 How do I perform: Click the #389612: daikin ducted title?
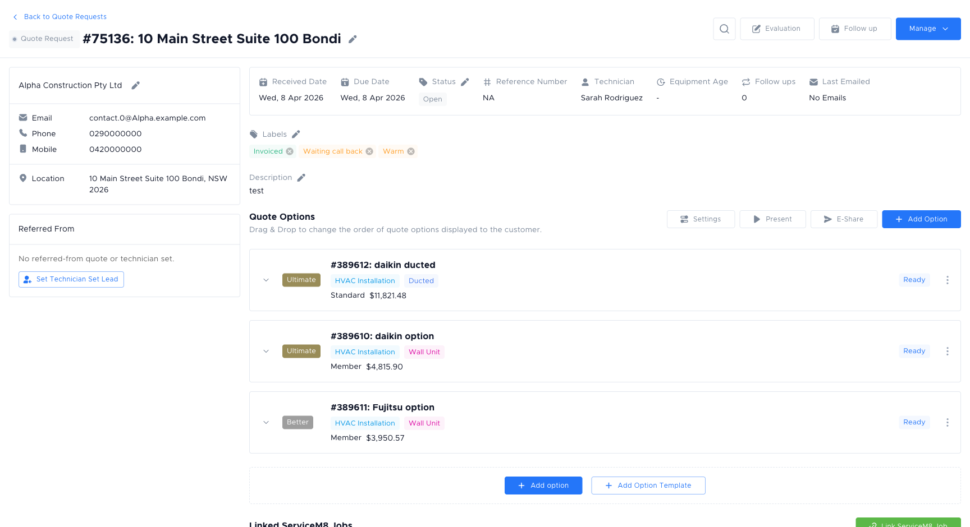tap(383, 265)
